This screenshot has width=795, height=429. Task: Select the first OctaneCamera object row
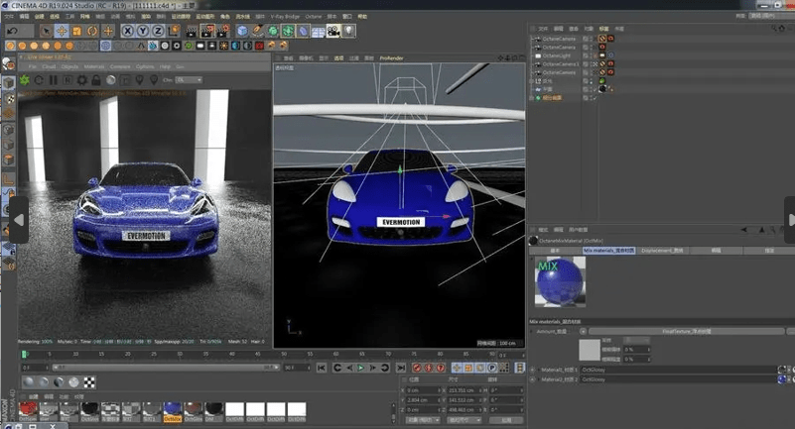click(559, 39)
